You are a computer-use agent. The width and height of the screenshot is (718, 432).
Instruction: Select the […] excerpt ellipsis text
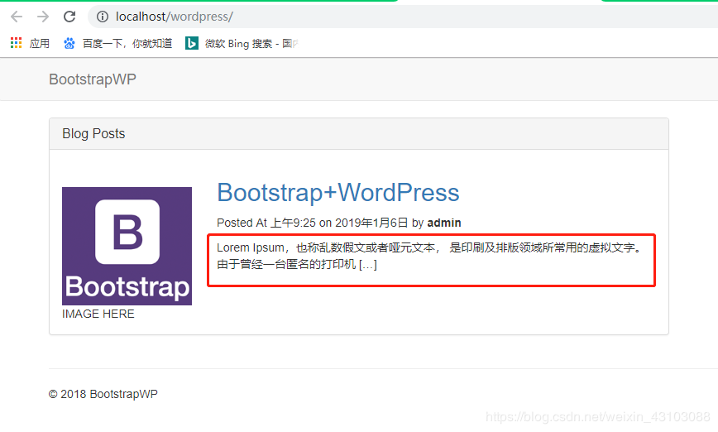click(368, 264)
